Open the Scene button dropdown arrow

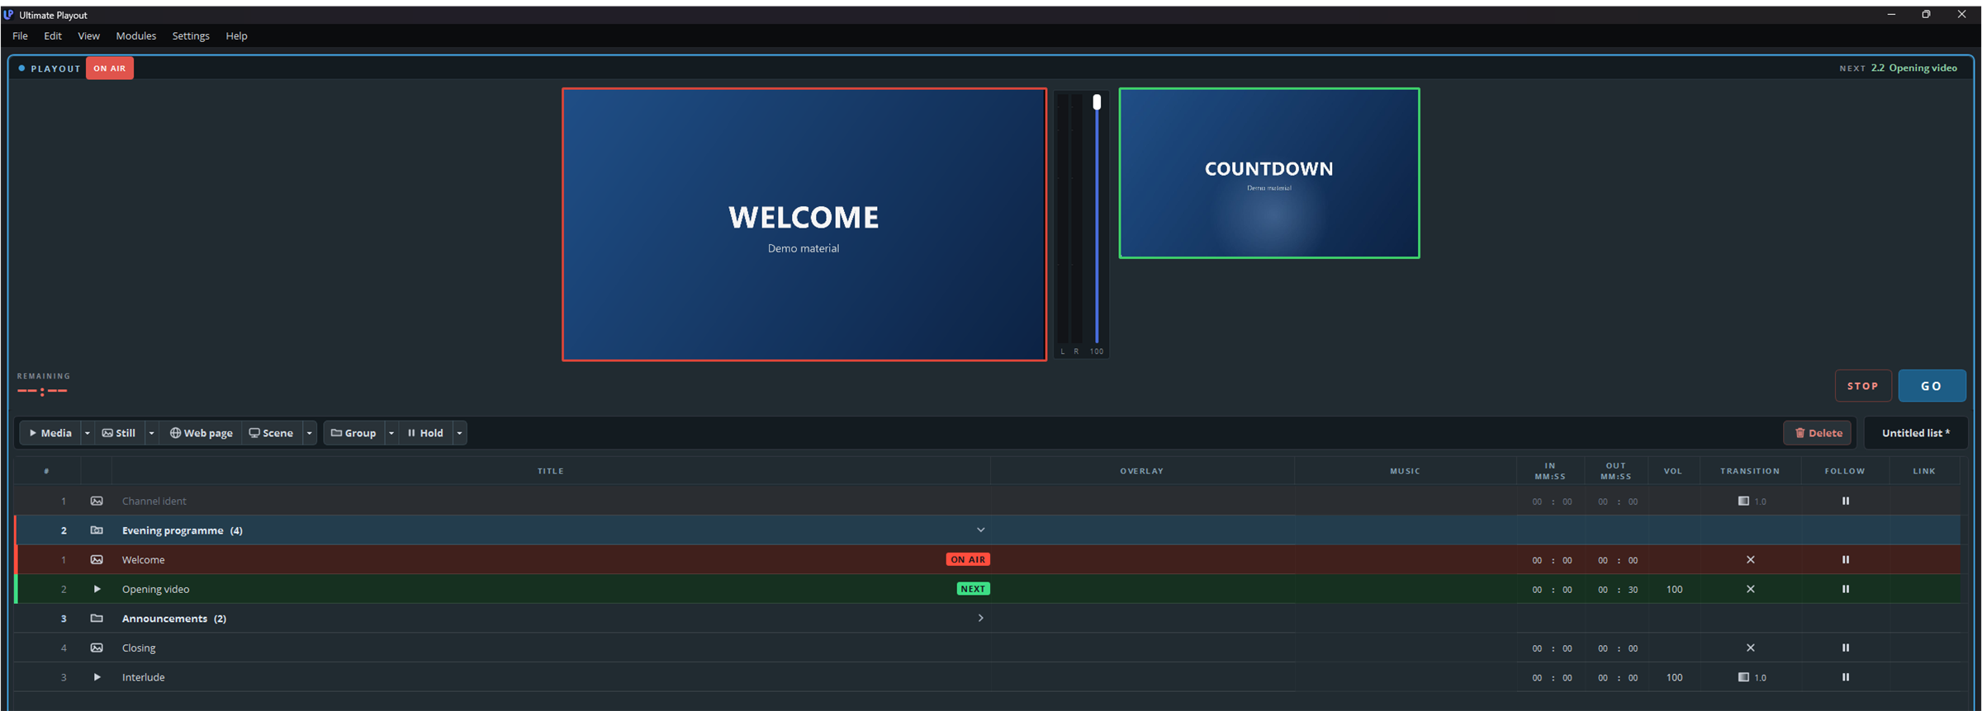[x=310, y=433]
